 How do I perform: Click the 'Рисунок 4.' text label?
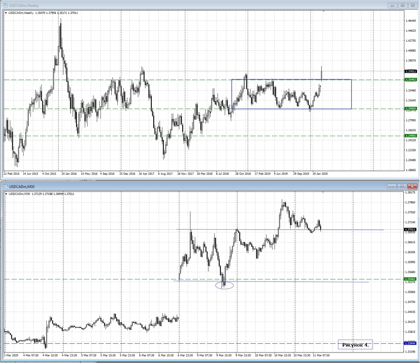pyautogui.click(x=355, y=345)
